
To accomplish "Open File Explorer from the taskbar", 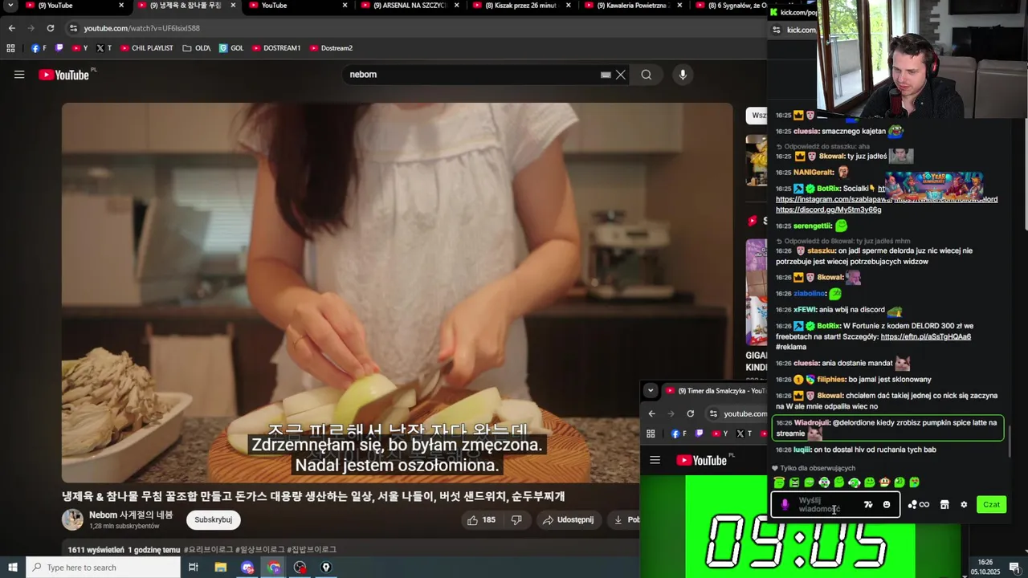I will 220,568.
